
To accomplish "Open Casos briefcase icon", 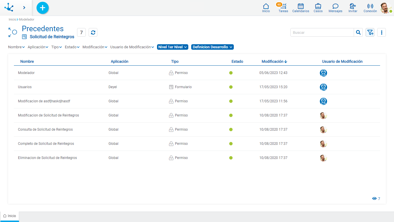I will point(318,8).
